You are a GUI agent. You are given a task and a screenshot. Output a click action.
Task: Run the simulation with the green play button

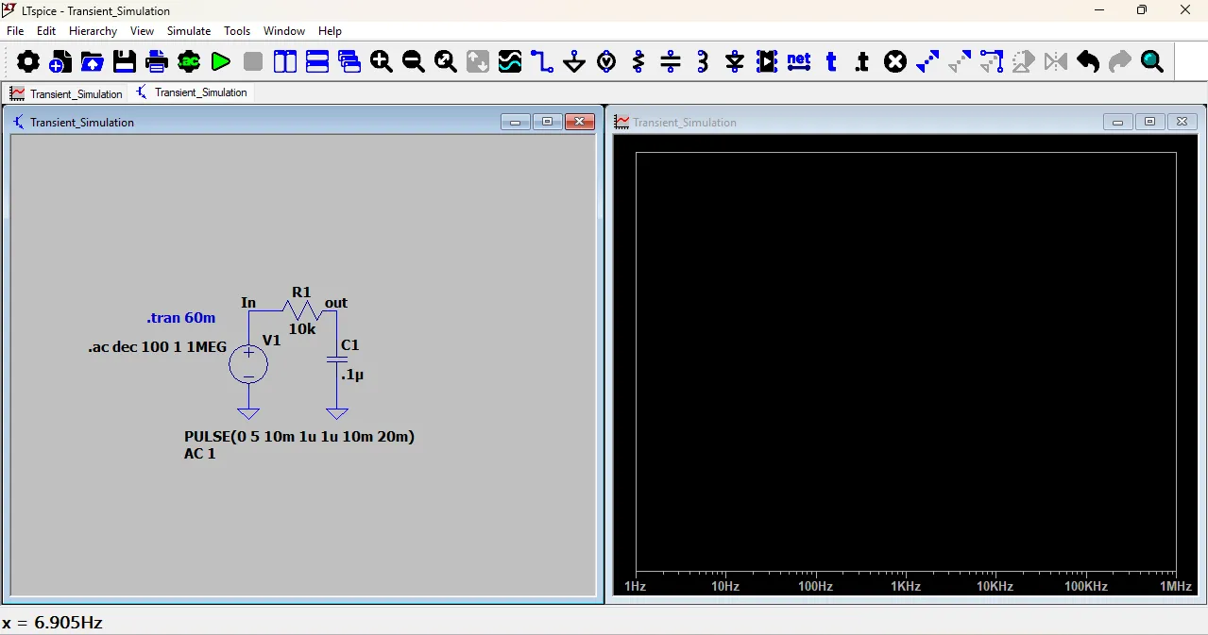point(221,62)
